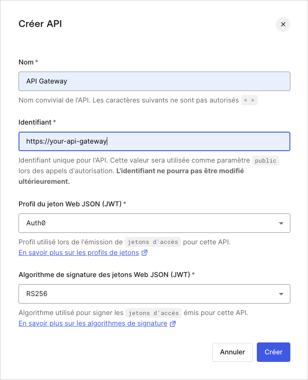Click the 'public' parameter code badge

click(265, 160)
